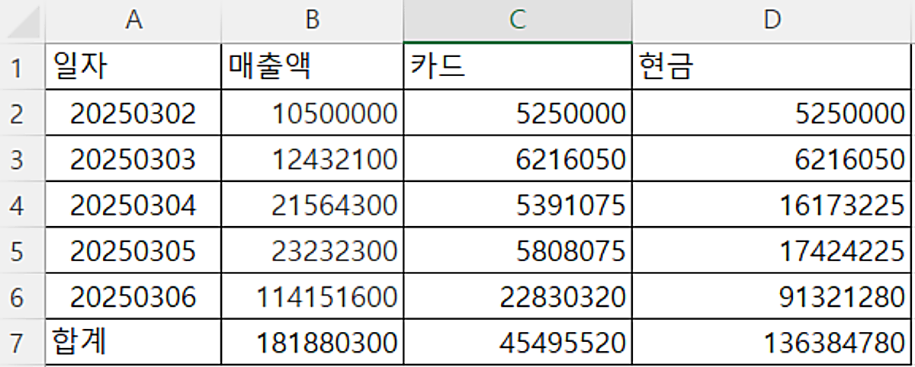Click cash cell 16173225
Image resolution: width=915 pixels, height=367 pixels.
click(772, 204)
